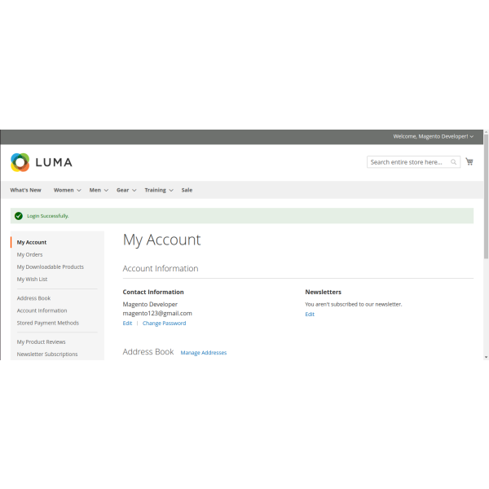
Task: Select My Downloadable Products in sidebar
Action: click(50, 267)
